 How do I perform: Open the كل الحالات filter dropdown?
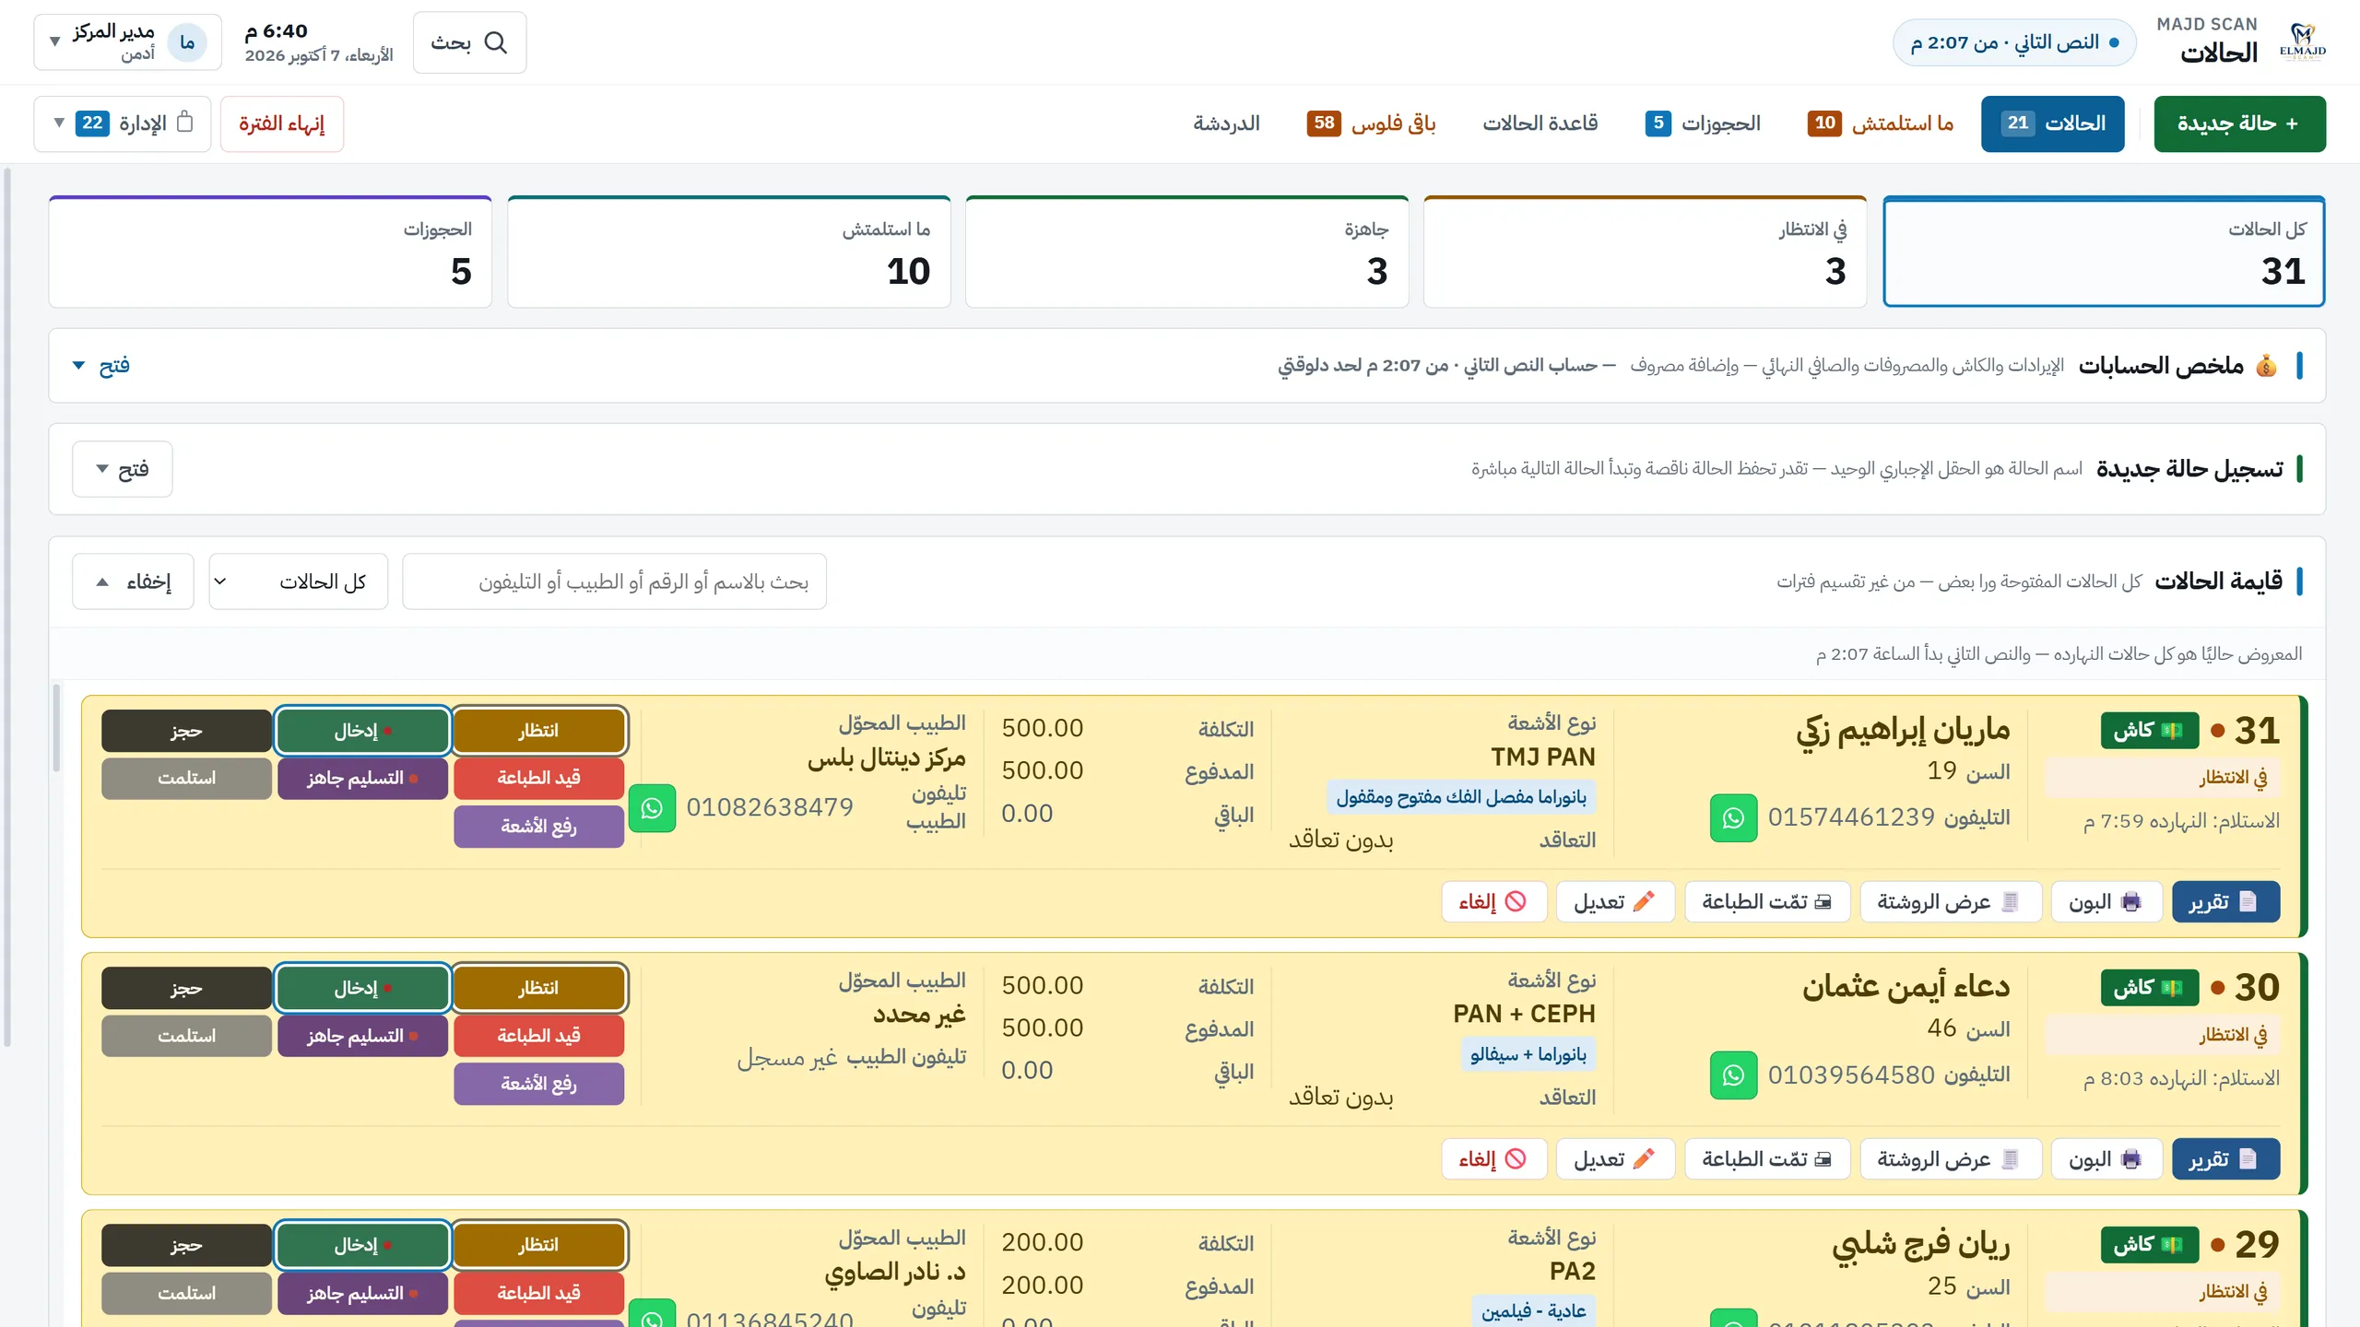(299, 581)
